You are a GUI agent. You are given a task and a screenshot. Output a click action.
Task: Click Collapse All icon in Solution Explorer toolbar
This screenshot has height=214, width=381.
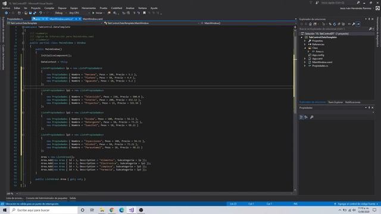(339, 24)
